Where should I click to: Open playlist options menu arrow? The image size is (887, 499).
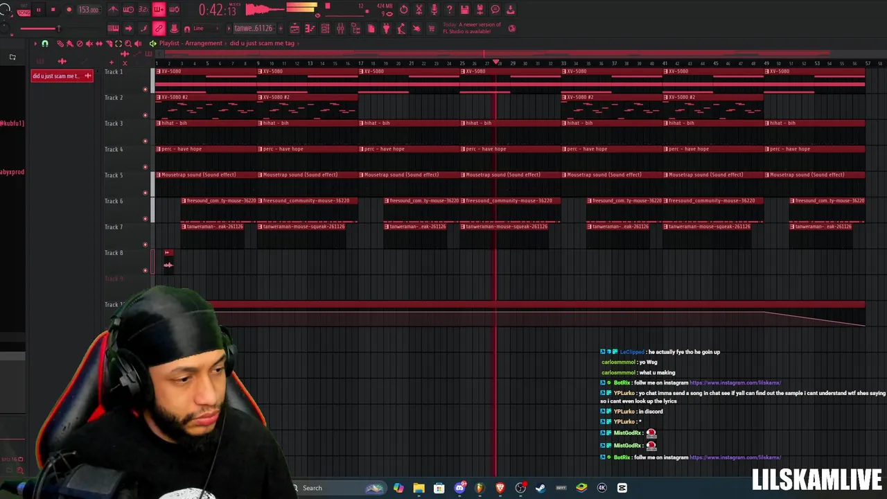click(x=35, y=44)
